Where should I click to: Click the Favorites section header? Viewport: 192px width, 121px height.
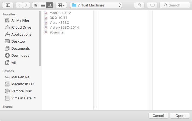tap(9, 14)
